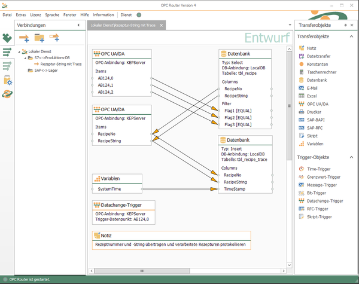Select the connections arrows sidebar icon
The height and width of the screenshot is (284, 359).
tap(7, 52)
